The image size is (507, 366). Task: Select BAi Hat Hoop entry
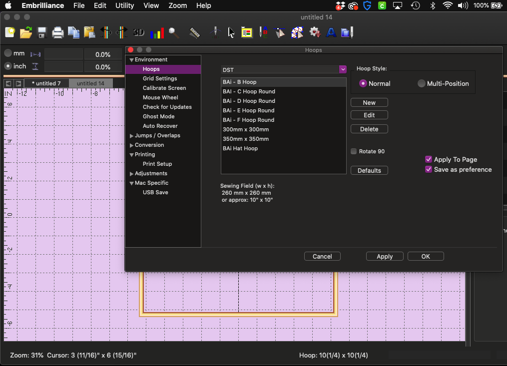(x=284, y=148)
